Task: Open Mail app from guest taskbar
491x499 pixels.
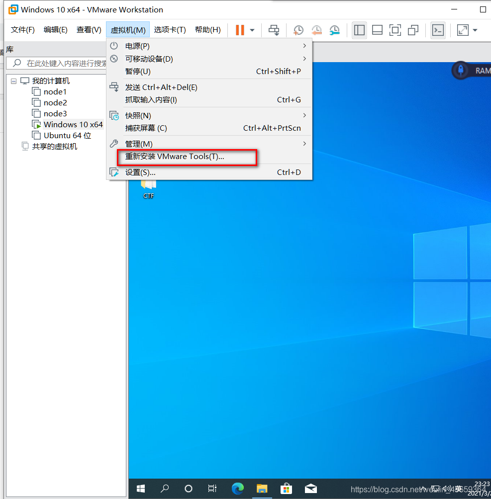Action: [310, 489]
